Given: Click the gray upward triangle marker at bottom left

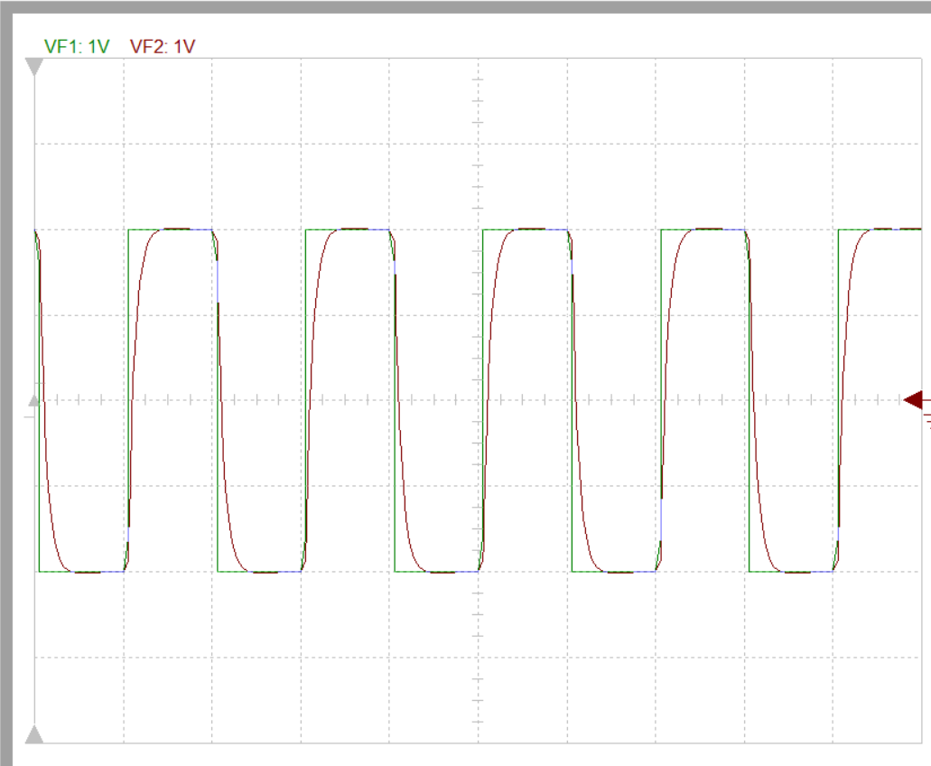Looking at the screenshot, I should click(34, 734).
